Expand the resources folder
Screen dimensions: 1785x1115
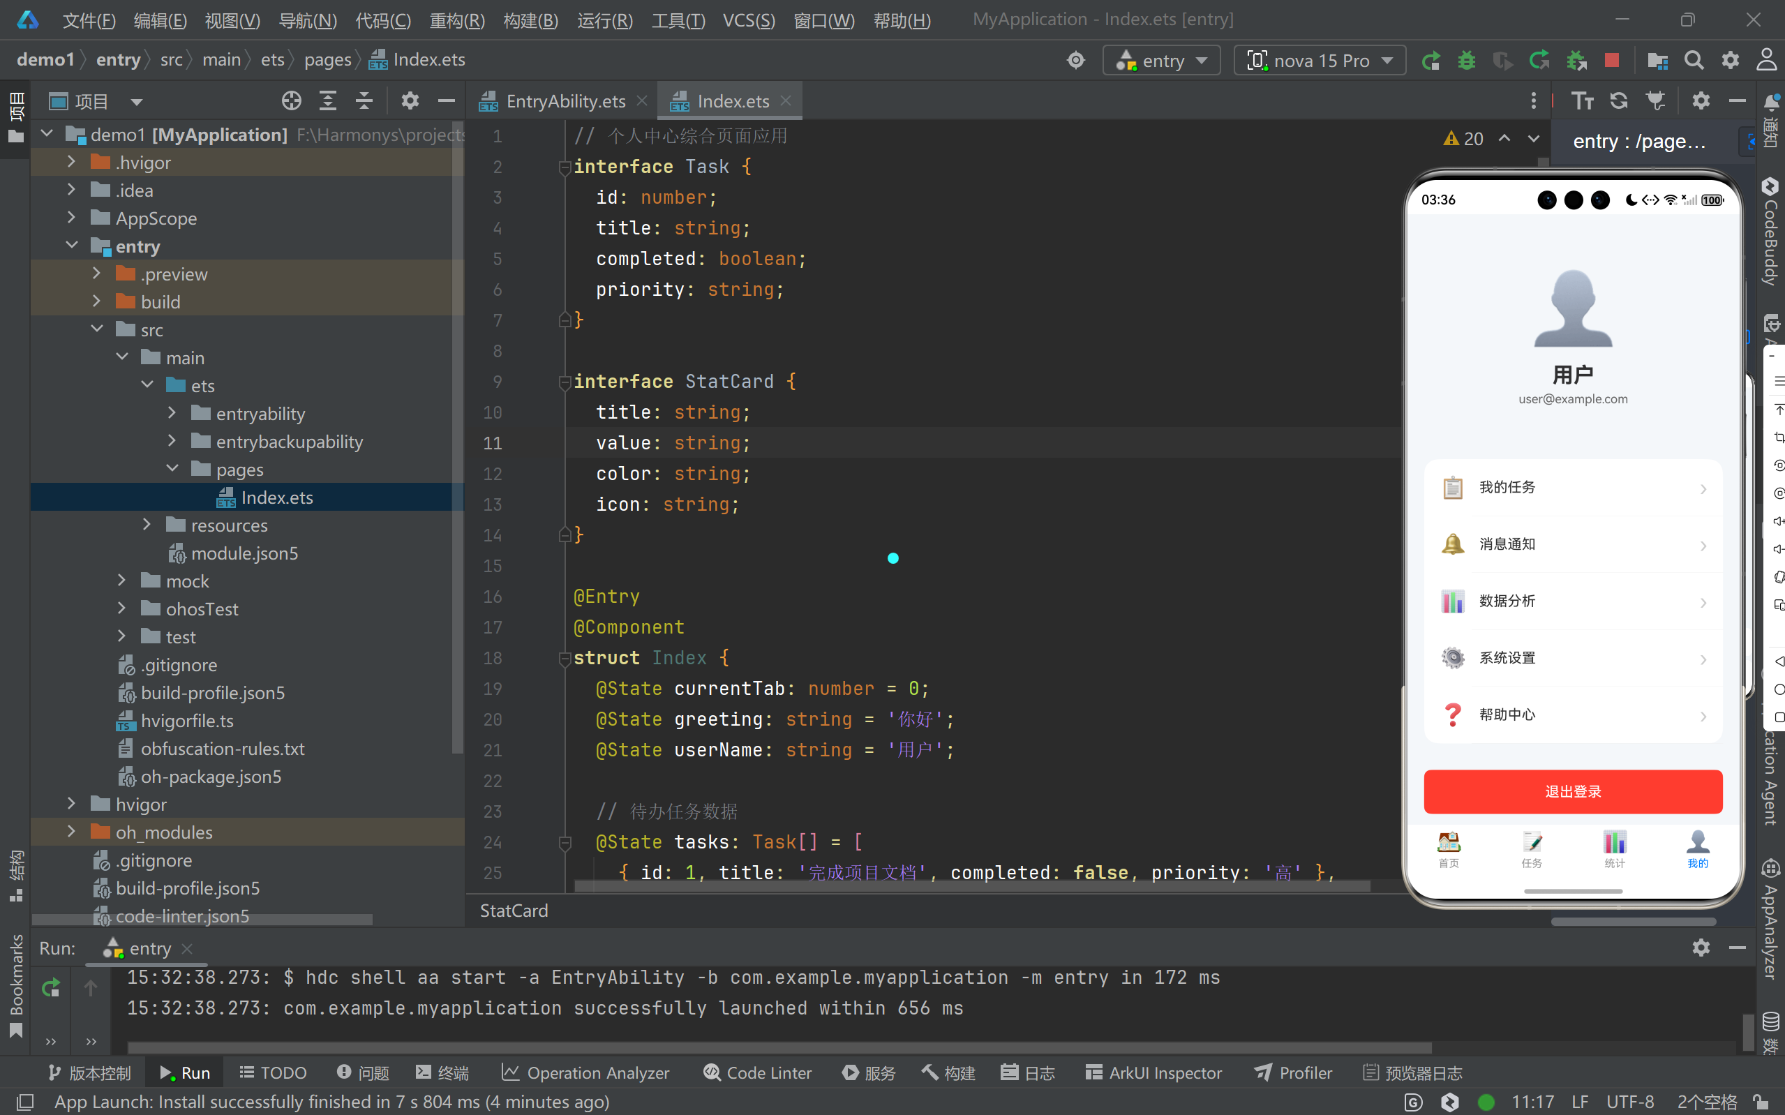[x=147, y=524]
